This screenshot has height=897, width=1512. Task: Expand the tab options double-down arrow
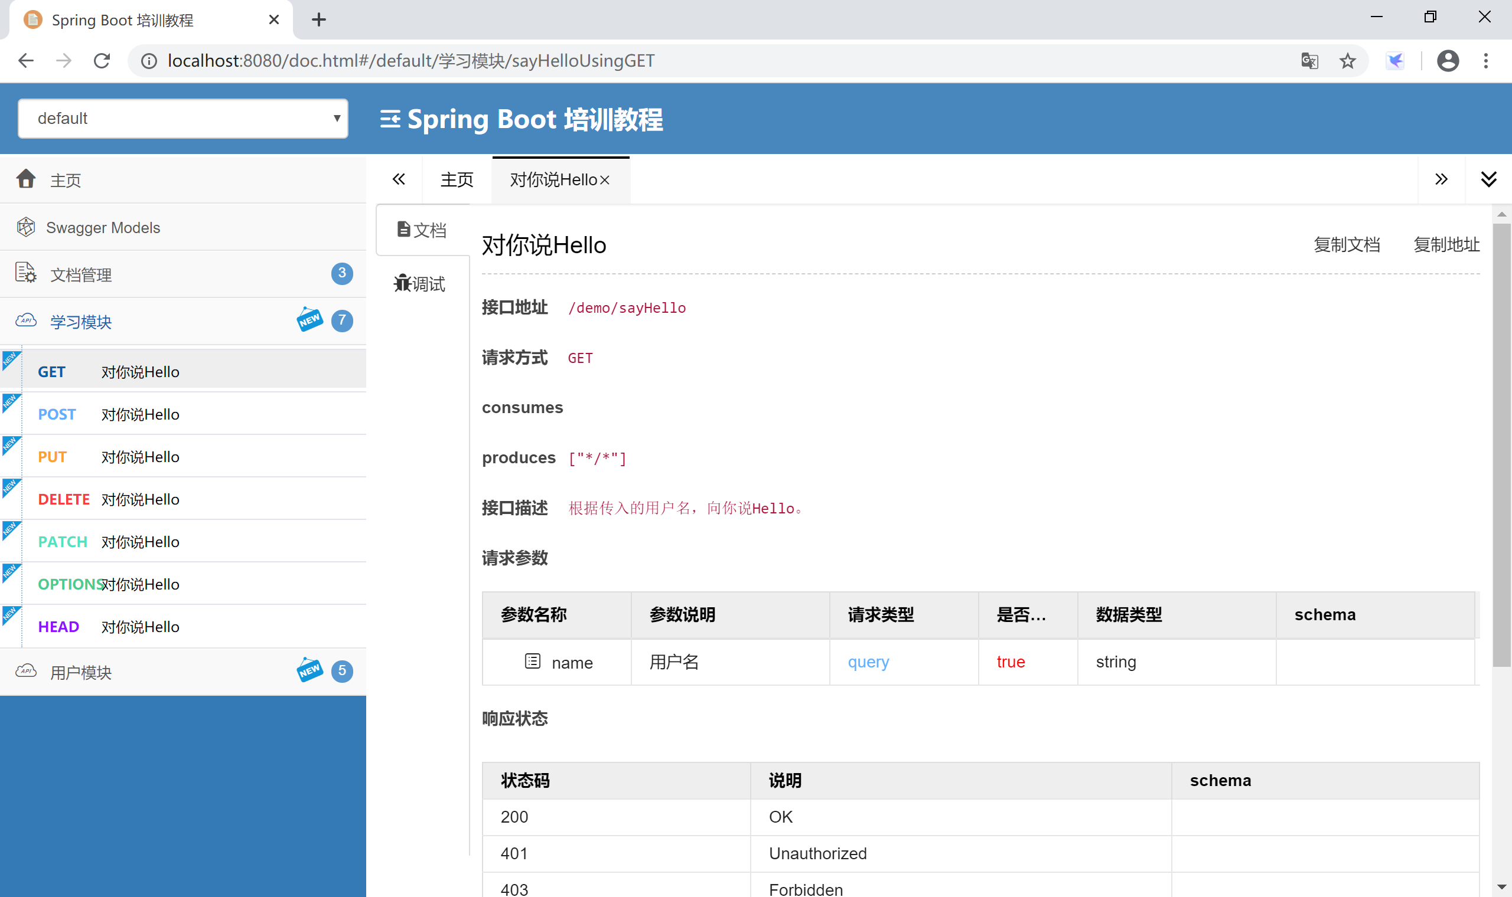pyautogui.click(x=1488, y=179)
